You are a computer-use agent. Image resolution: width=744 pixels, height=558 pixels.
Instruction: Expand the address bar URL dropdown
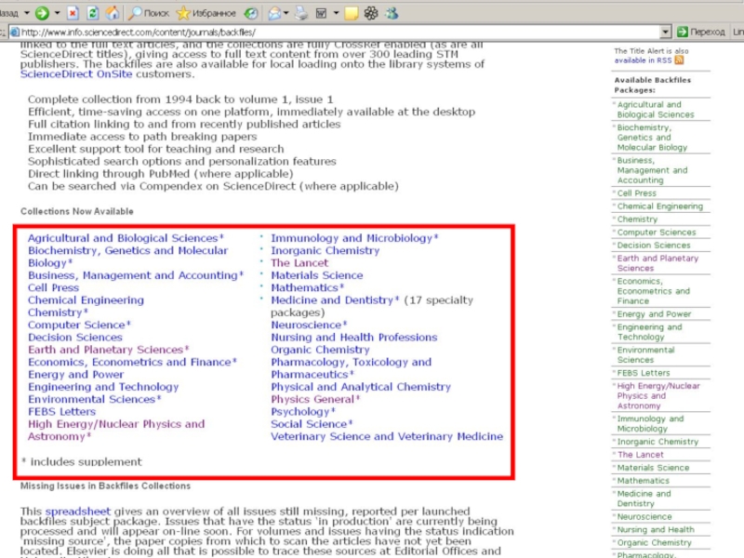pos(668,33)
